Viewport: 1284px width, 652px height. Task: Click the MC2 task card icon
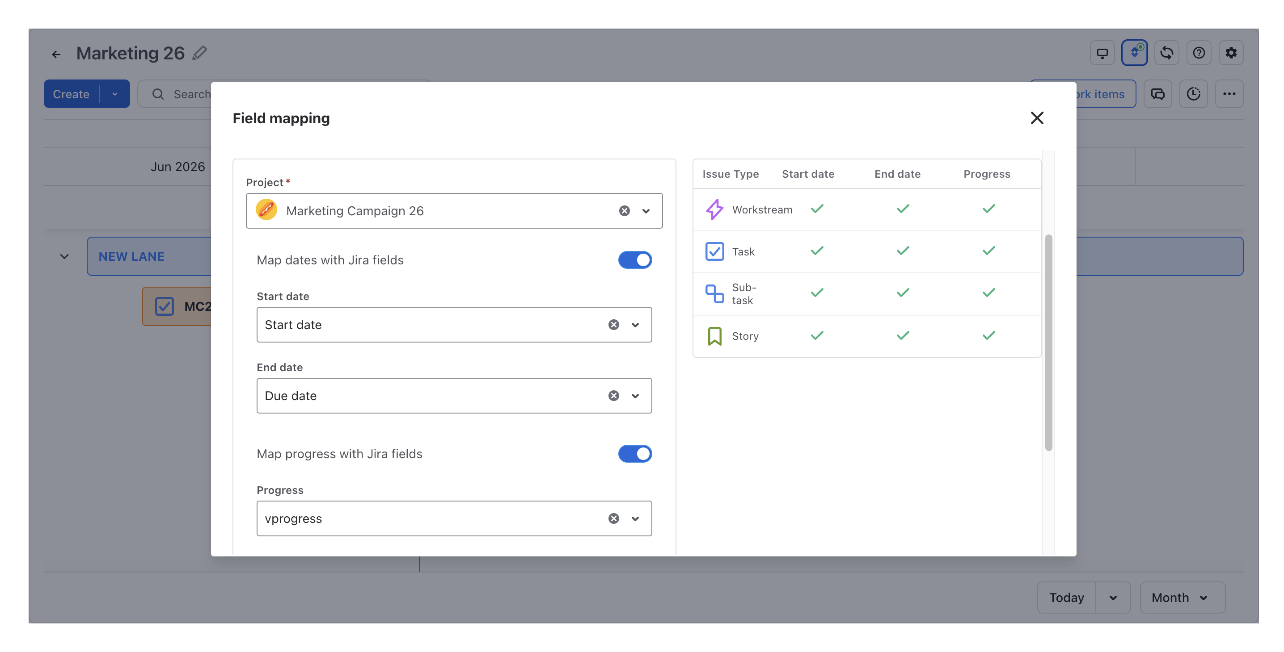tap(164, 306)
